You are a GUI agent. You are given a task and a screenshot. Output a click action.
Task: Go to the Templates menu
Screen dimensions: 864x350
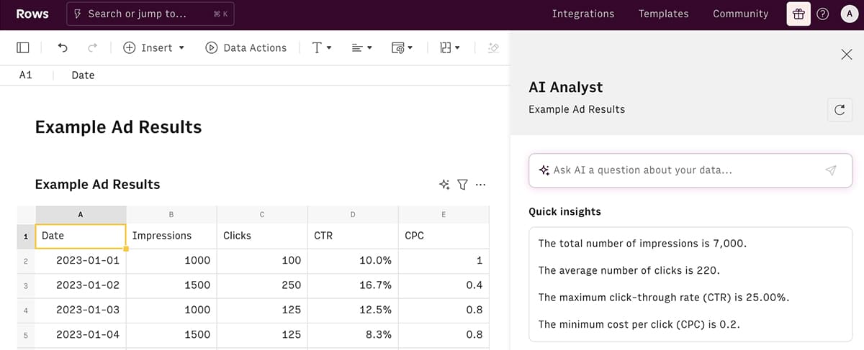[x=663, y=14]
